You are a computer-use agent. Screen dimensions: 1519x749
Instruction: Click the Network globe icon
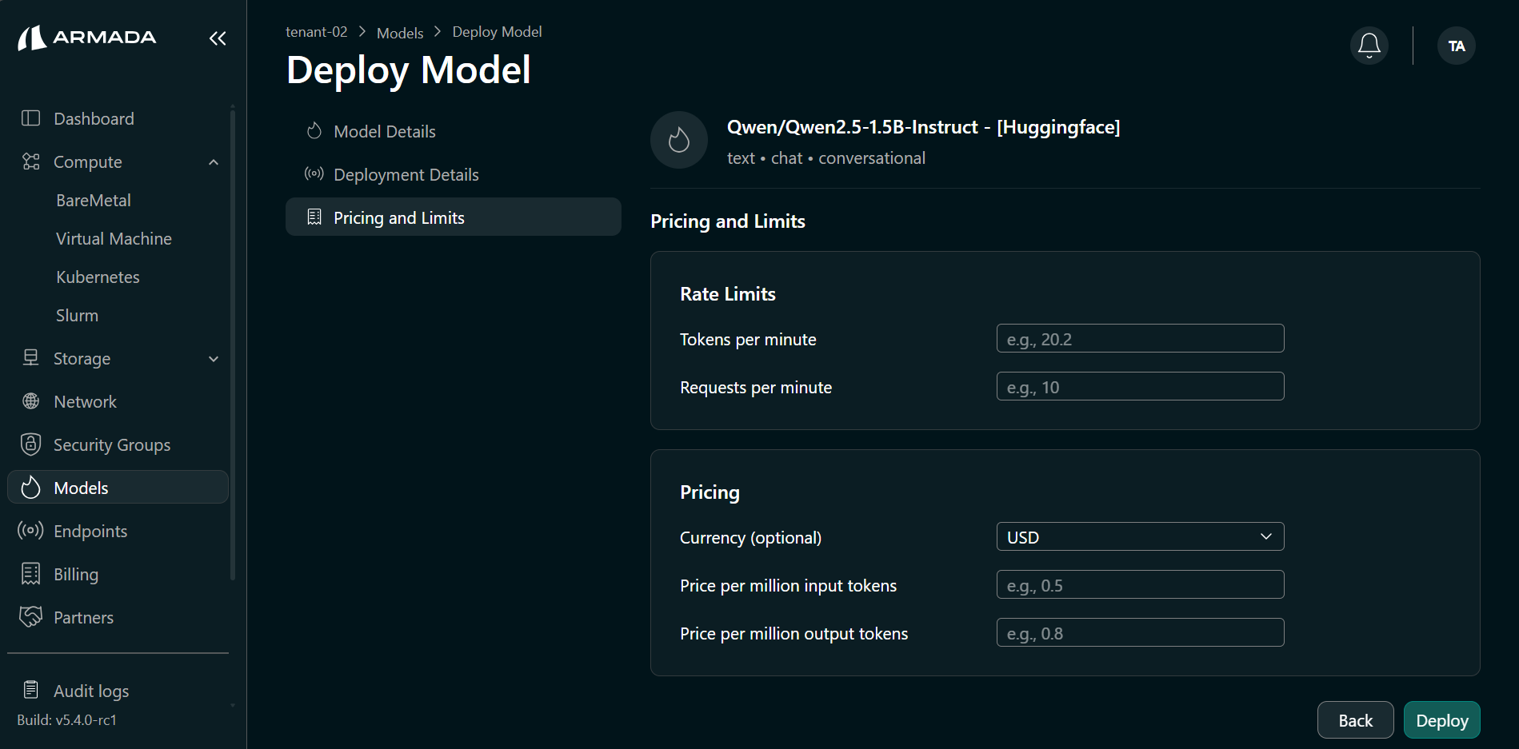[x=30, y=401]
